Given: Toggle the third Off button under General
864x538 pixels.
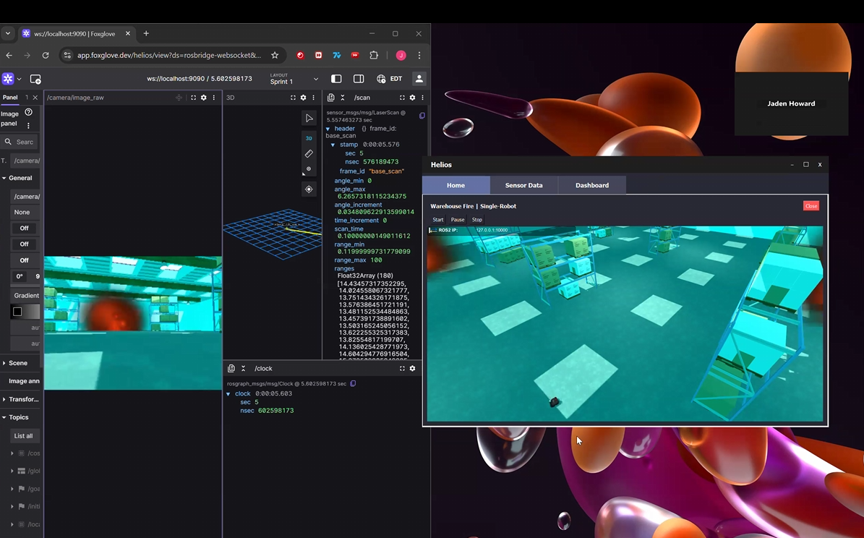Looking at the screenshot, I should [x=25, y=260].
